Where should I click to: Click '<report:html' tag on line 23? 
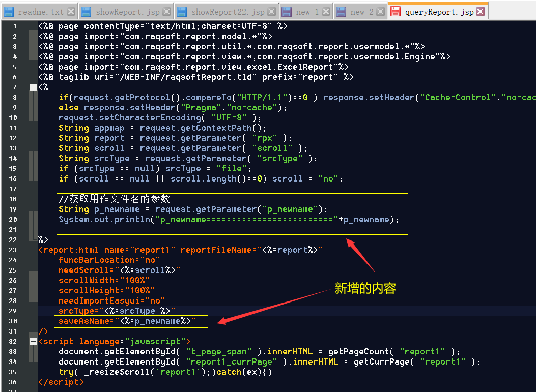coord(68,250)
